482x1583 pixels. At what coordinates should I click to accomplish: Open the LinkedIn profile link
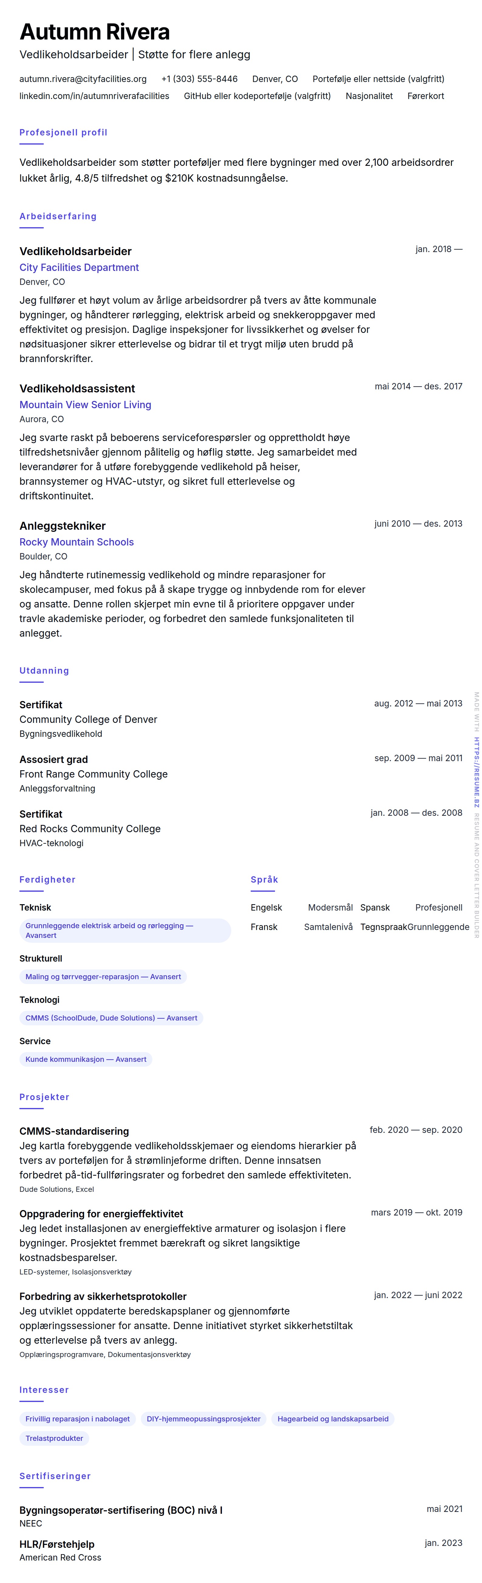pyautogui.click(x=94, y=96)
